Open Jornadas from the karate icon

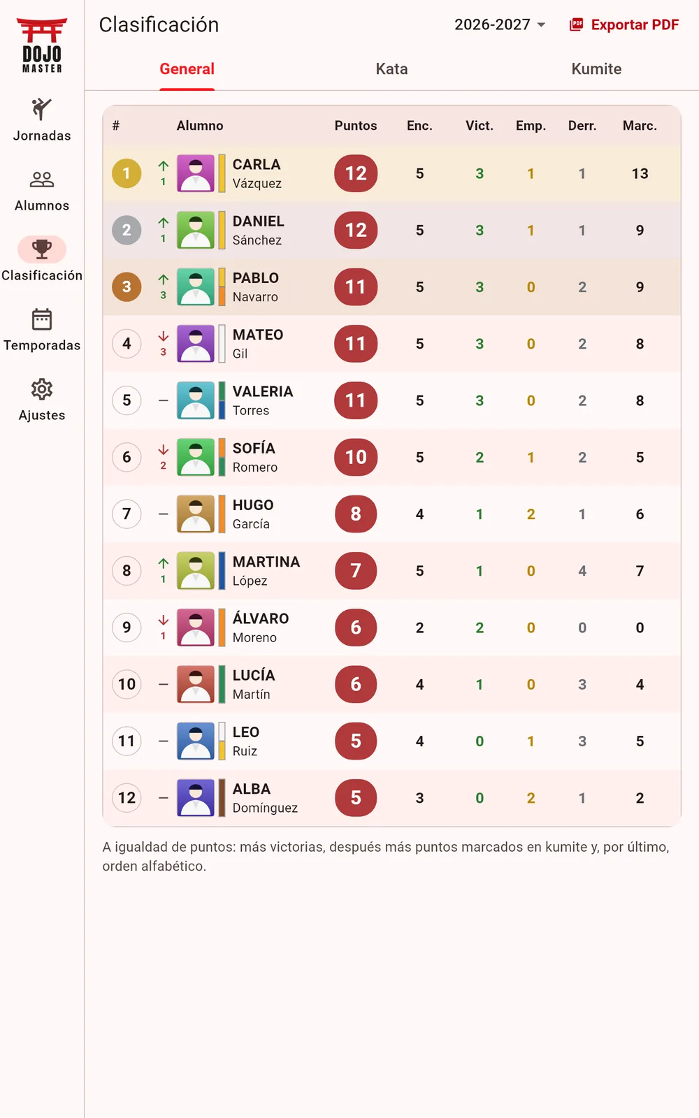42,109
